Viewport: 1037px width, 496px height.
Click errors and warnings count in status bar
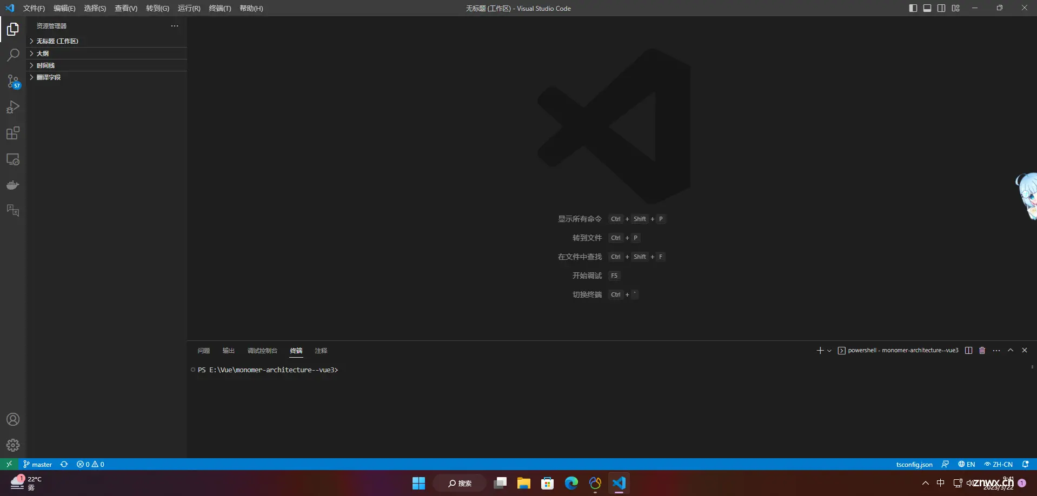coord(90,464)
